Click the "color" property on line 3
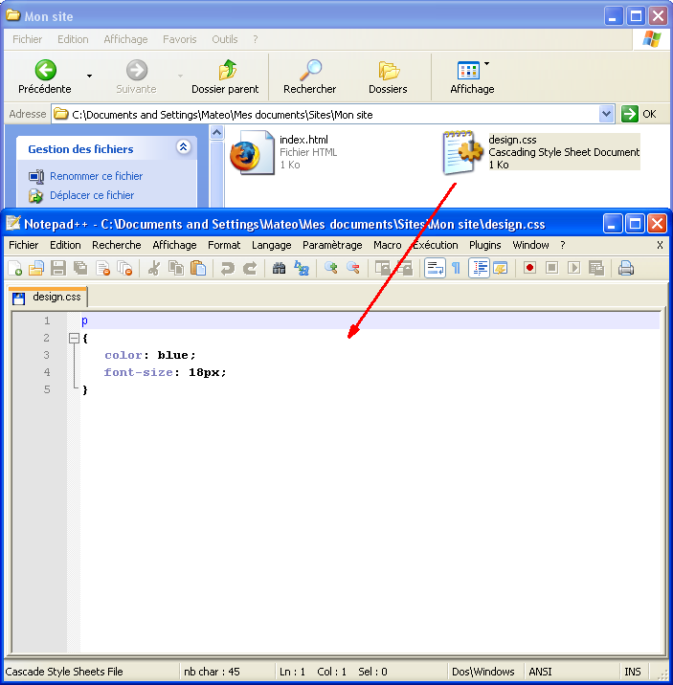 (x=123, y=355)
